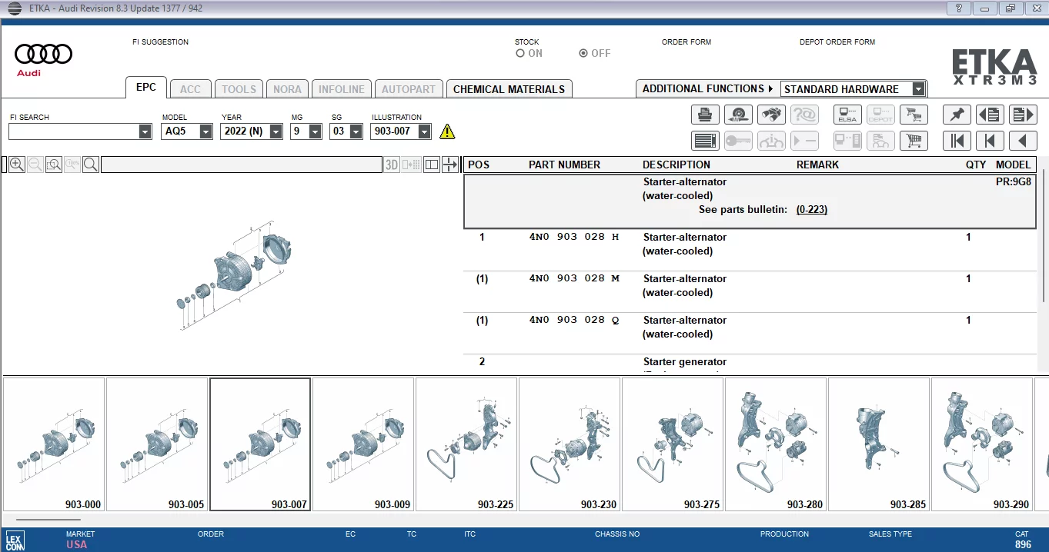
Task: Open the binoculars search tool
Action: (x=771, y=115)
